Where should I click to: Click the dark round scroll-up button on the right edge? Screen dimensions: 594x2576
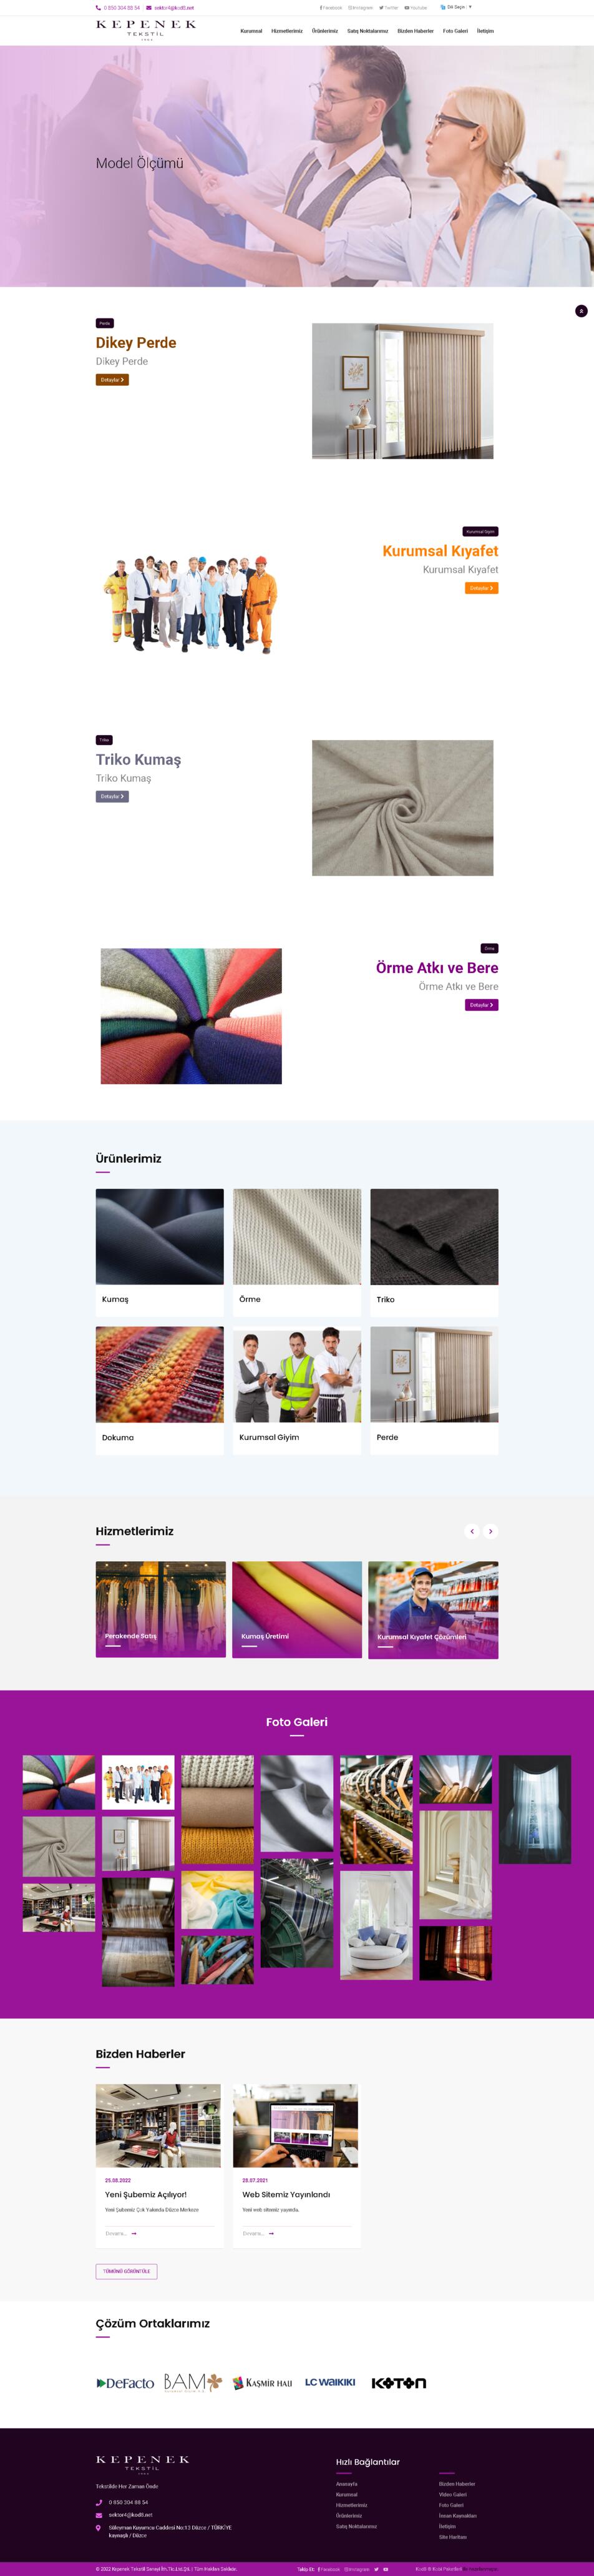pyautogui.click(x=581, y=311)
